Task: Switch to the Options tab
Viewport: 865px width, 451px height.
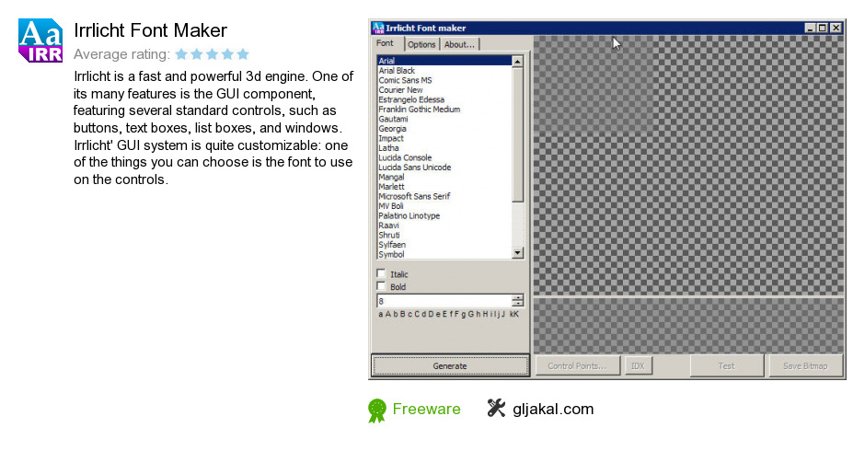Action: [422, 45]
